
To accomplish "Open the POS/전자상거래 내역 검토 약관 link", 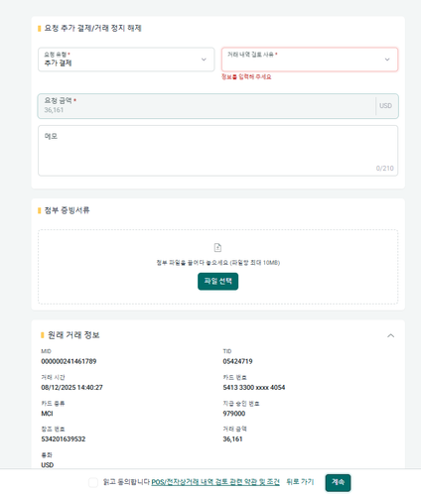I will tap(215, 482).
